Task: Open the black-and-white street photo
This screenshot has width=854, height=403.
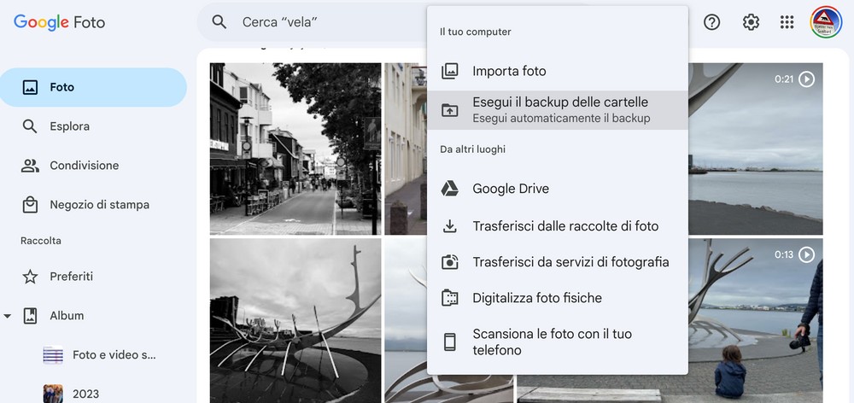Action: (x=295, y=149)
